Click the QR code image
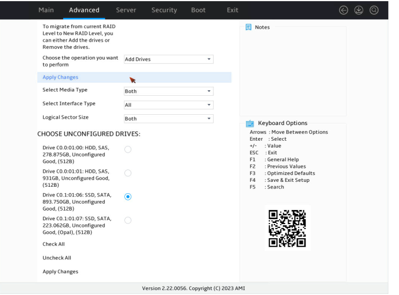 [287, 228]
